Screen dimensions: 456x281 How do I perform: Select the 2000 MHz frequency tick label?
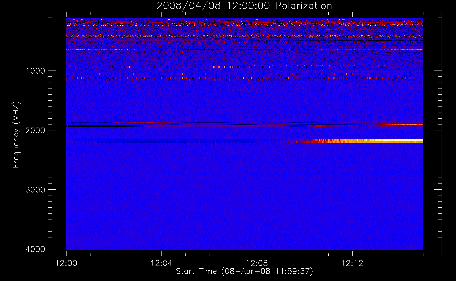(35, 130)
